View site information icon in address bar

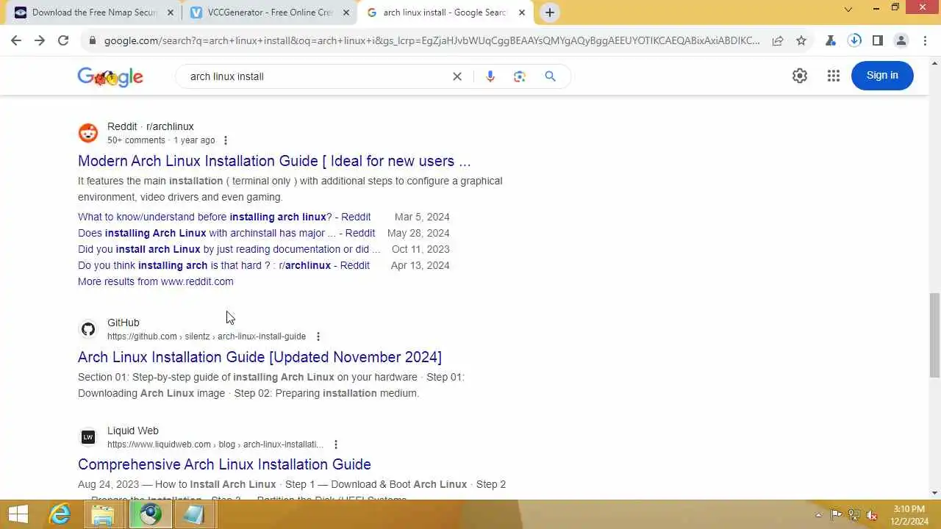point(92,41)
